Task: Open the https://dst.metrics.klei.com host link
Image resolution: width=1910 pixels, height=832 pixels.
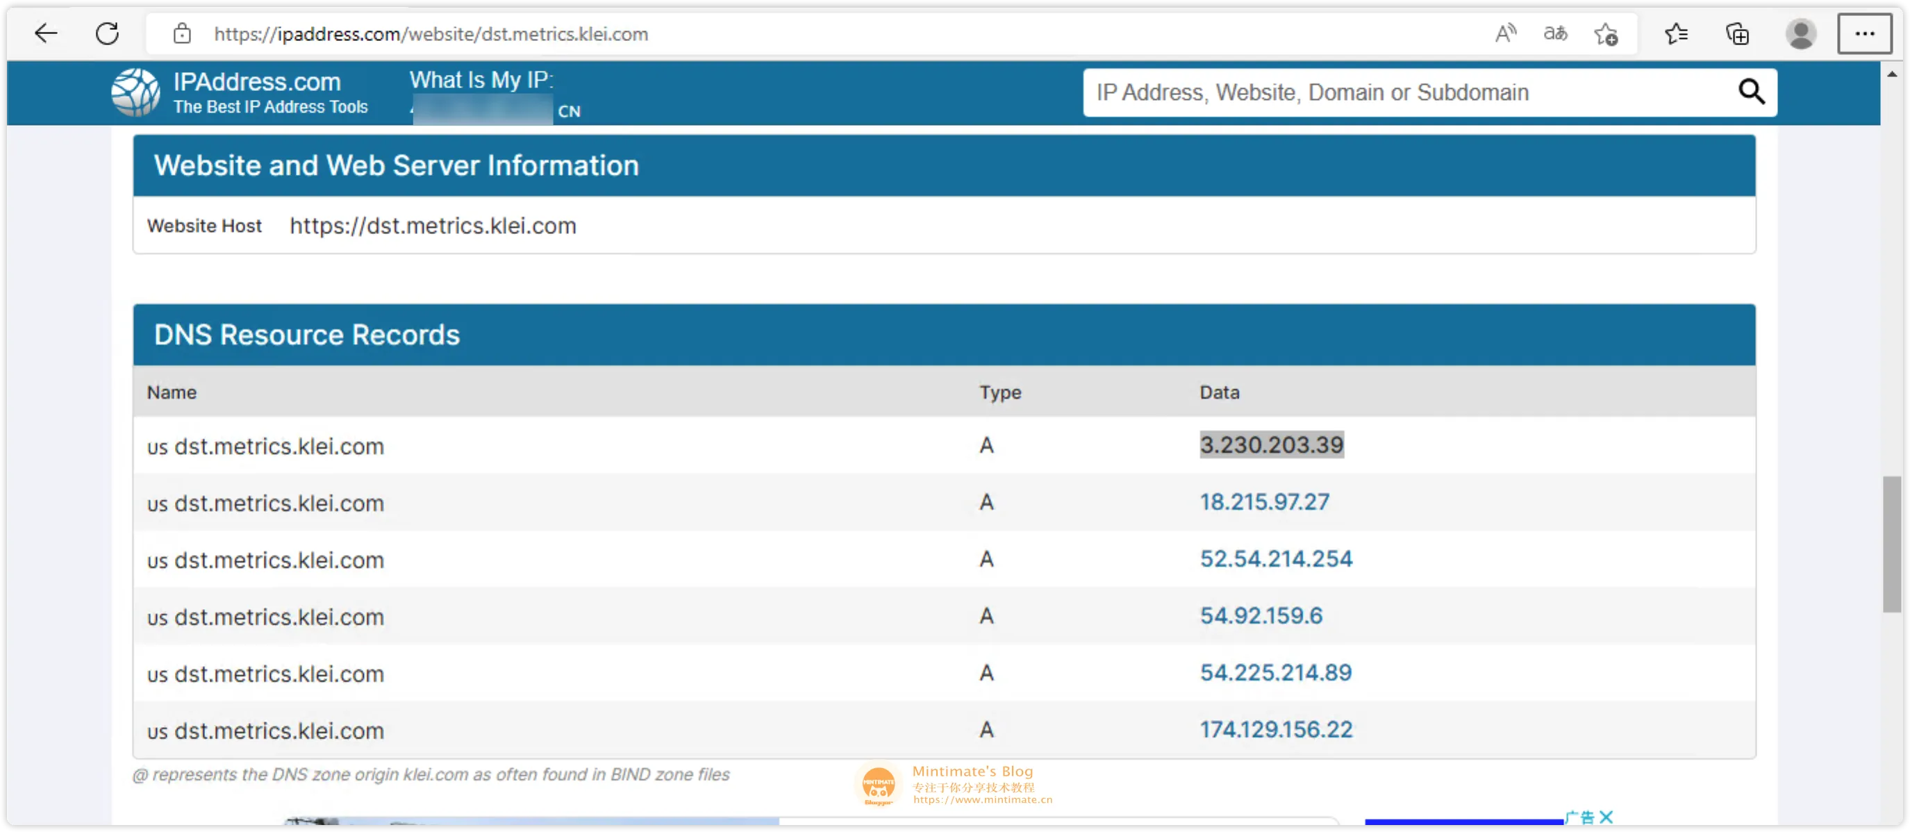Action: click(x=433, y=226)
